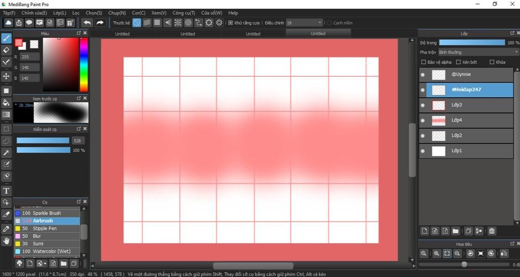The width and height of the screenshot is (520, 277).
Task: Delete layer with the trash icon
Action: 492,231
